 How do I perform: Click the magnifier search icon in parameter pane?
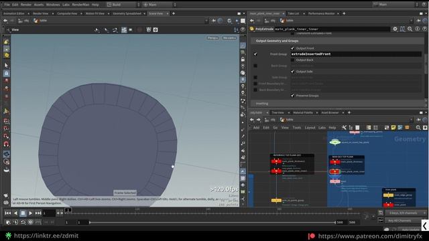[410, 29]
